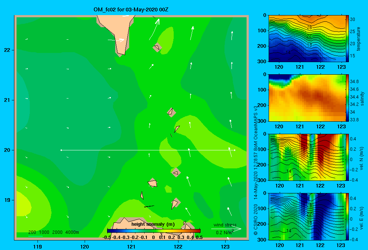Open the northward velocity cross-section panel

pyautogui.click(x=307, y=157)
